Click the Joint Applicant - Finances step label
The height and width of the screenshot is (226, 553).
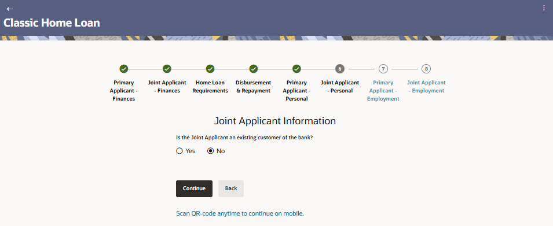point(167,87)
